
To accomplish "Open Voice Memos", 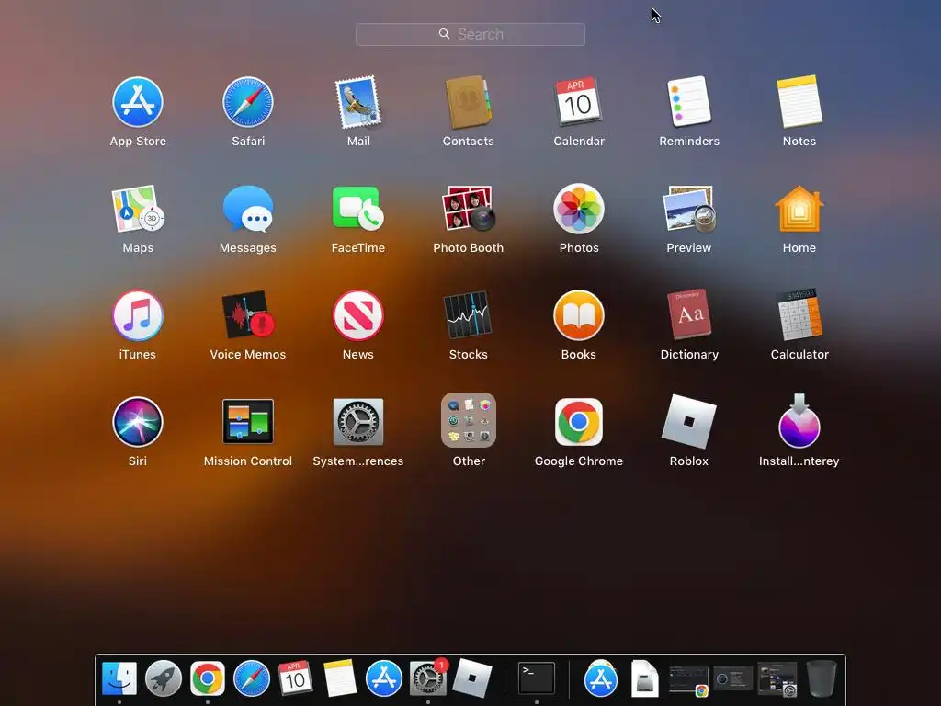I will tap(248, 316).
